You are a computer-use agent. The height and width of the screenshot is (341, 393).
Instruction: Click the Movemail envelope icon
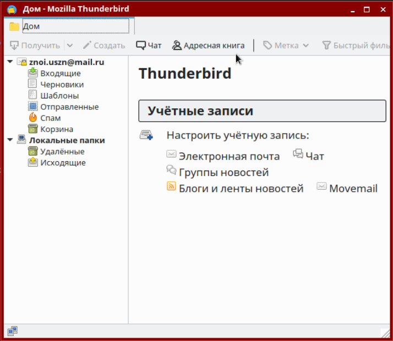click(321, 186)
